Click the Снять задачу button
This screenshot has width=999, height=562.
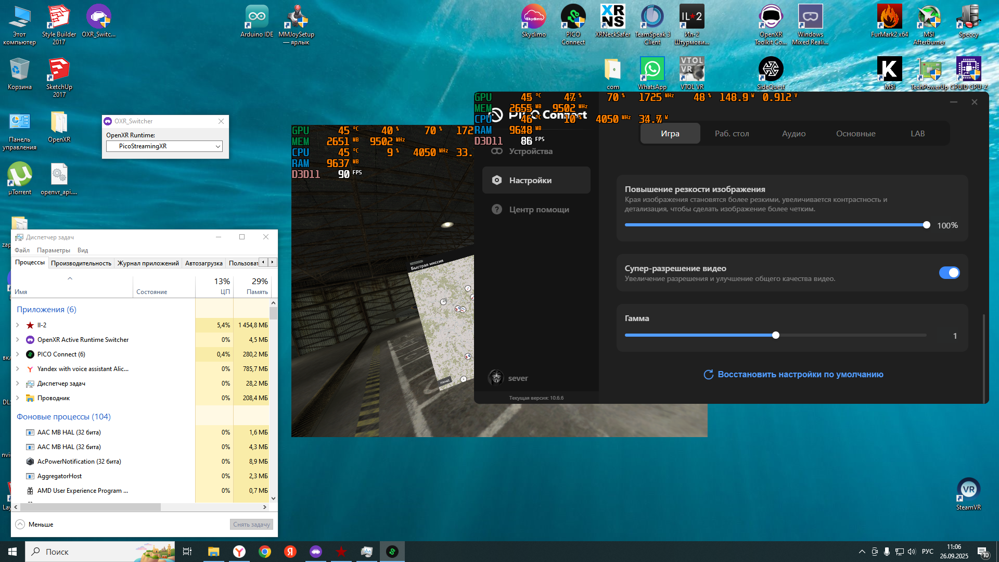[251, 525]
